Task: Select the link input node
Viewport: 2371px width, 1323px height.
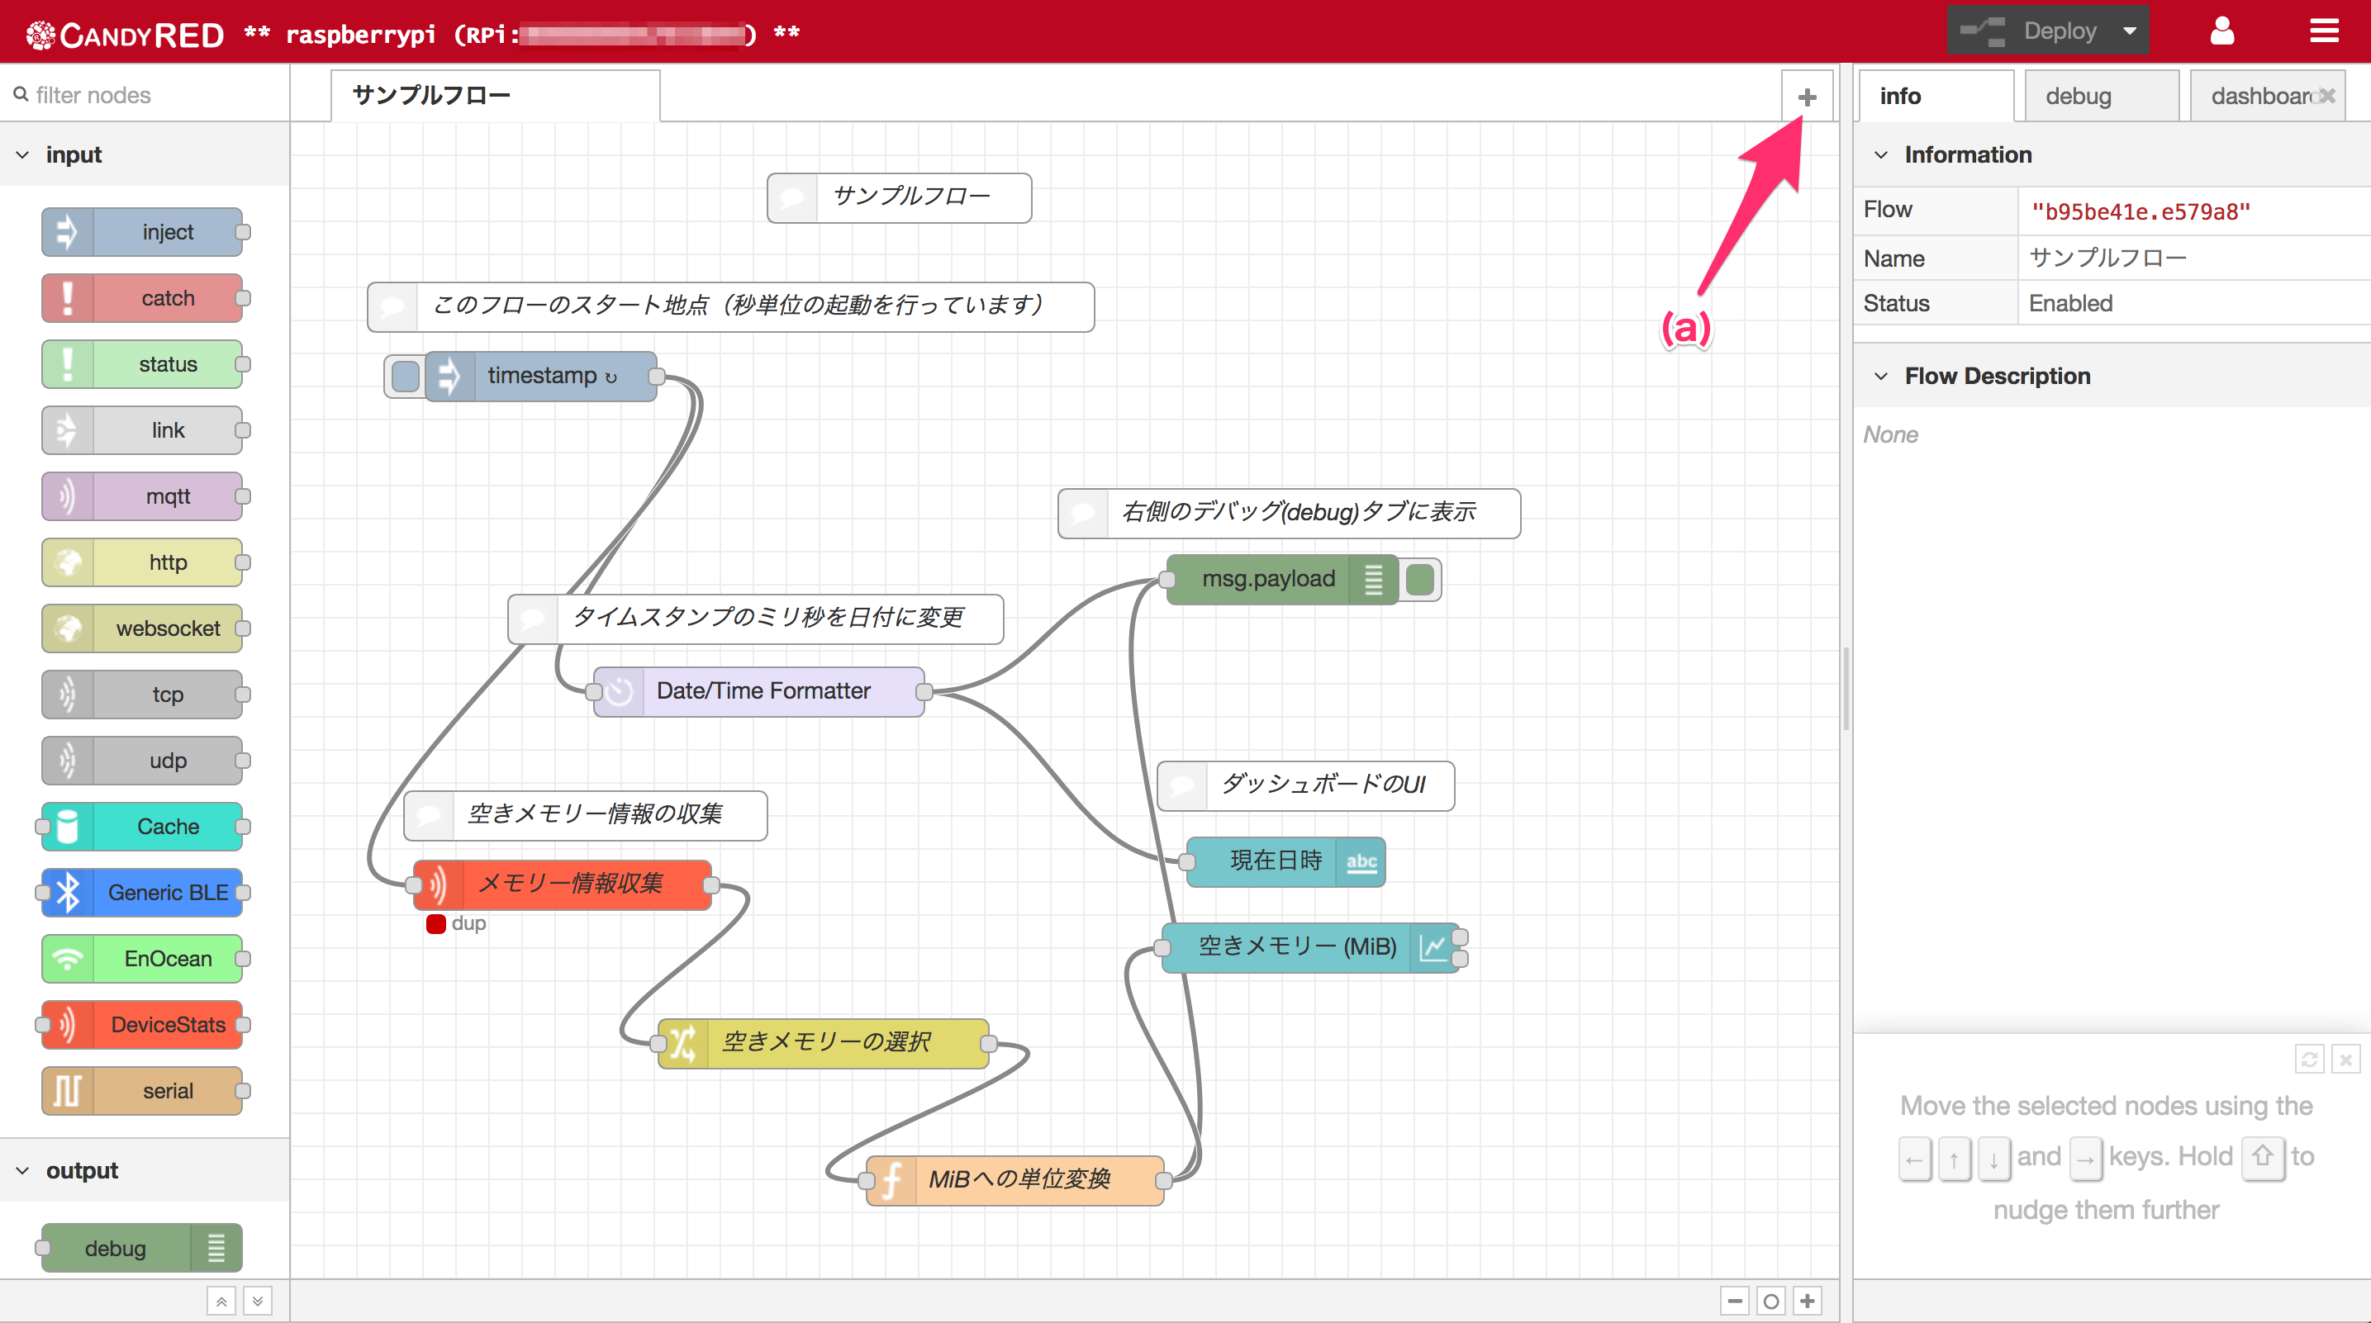Action: (142, 430)
